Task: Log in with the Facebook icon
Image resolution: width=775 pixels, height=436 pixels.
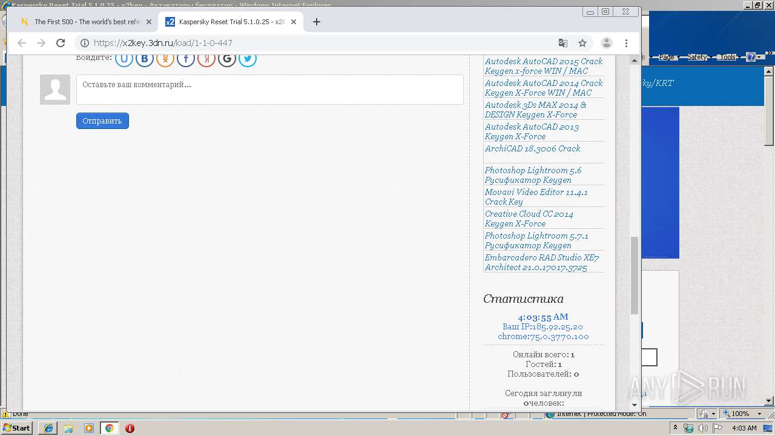Action: (186, 59)
